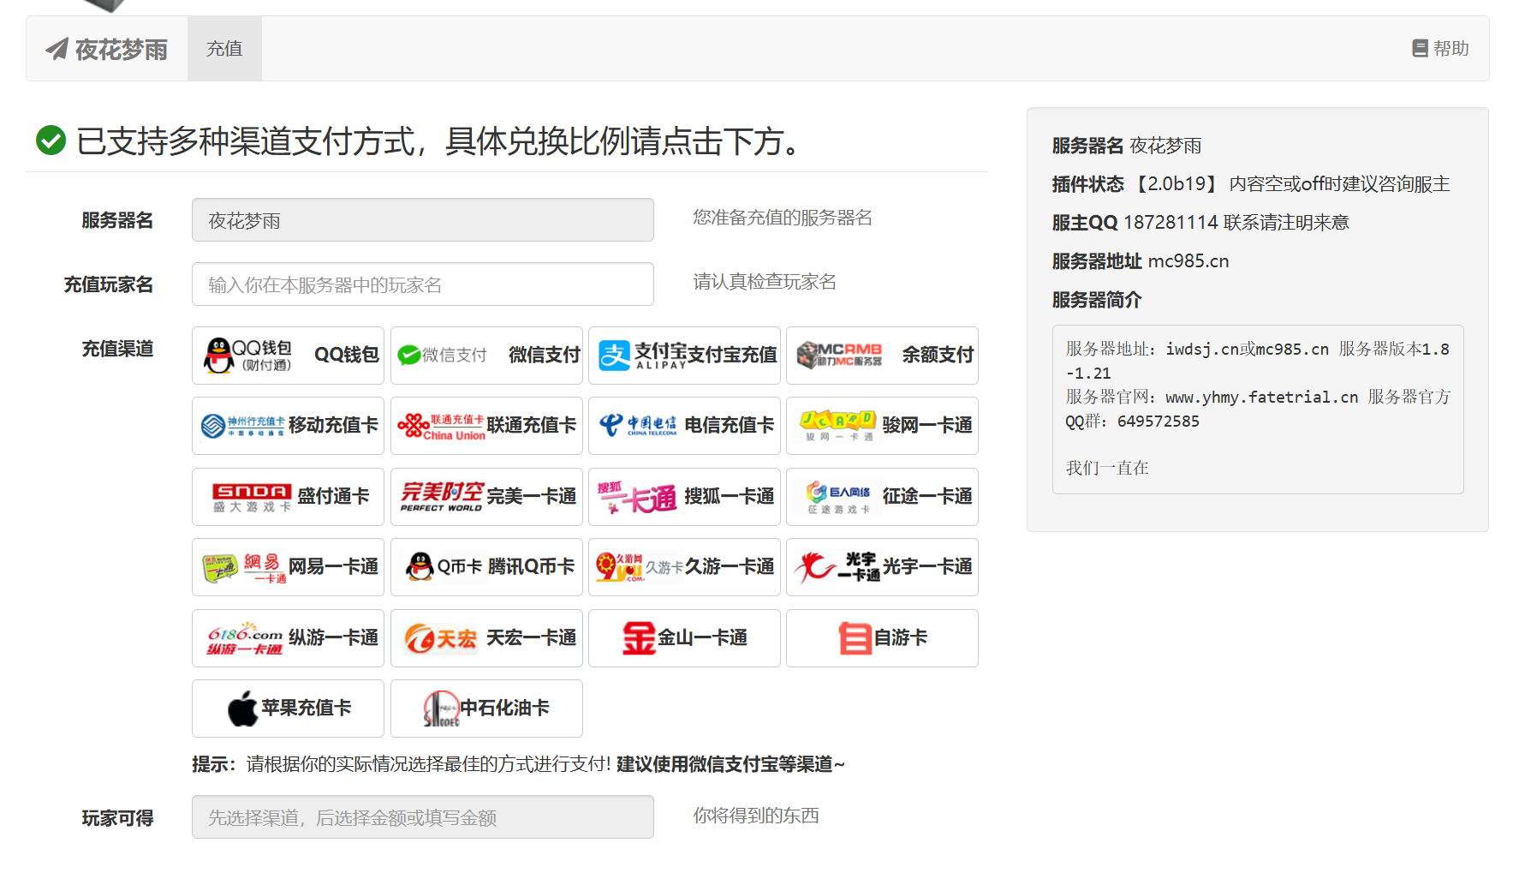Screen dimensions: 1513x885
Task: Select 中石化油卡 payment channel
Action: click(486, 709)
